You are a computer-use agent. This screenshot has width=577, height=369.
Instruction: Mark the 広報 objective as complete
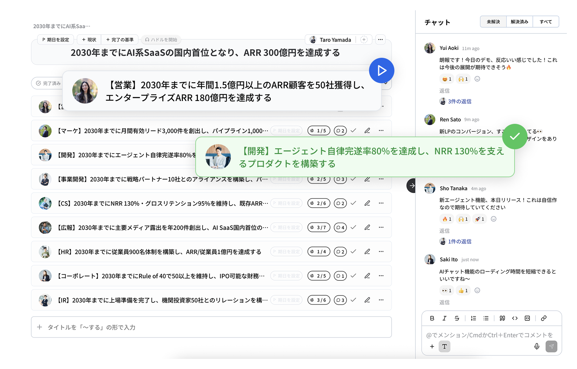(353, 227)
